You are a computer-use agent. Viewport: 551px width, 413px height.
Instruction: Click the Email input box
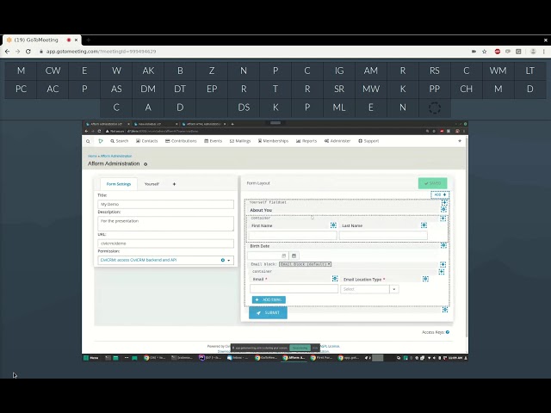pyautogui.click(x=294, y=289)
